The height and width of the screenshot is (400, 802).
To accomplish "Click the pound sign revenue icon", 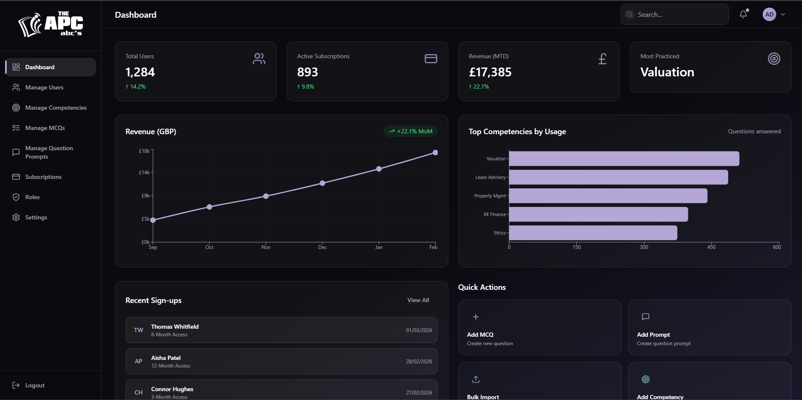I will [603, 59].
